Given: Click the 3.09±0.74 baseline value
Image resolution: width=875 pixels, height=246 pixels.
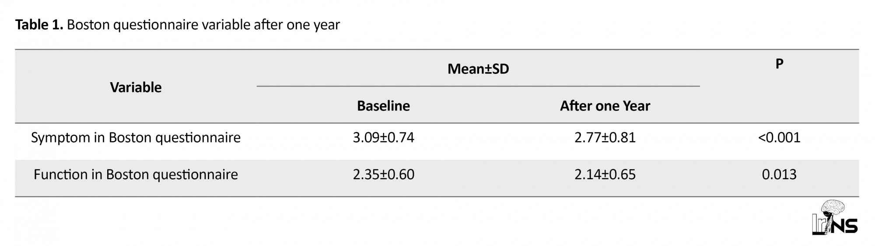Looking at the screenshot, I should [x=383, y=138].
